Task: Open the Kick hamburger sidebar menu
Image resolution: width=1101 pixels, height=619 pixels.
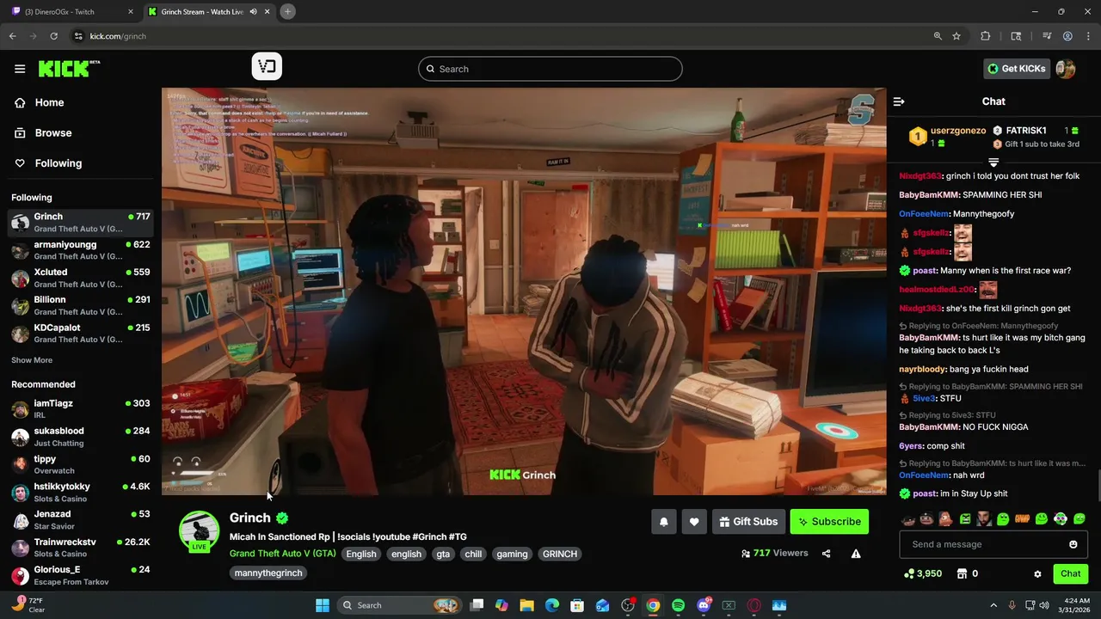Action: tap(20, 69)
